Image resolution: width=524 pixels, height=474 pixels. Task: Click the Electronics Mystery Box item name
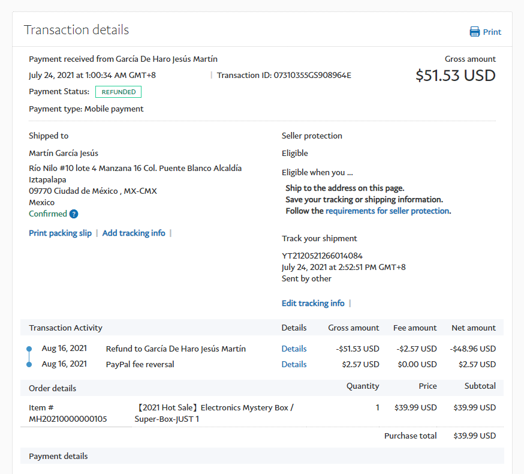pyautogui.click(x=213, y=413)
